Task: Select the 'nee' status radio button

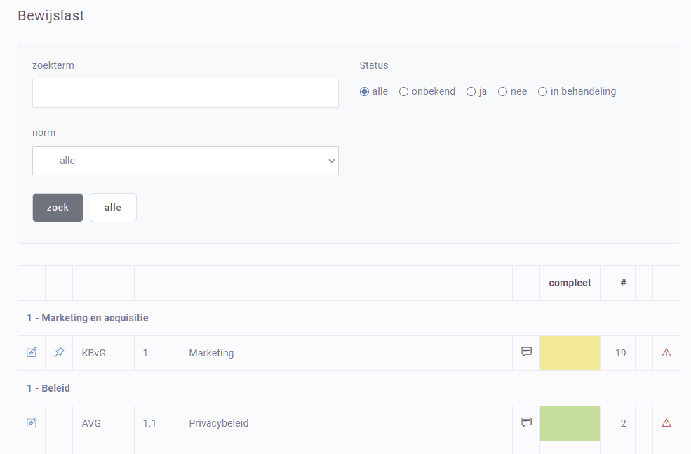Action: coord(503,92)
